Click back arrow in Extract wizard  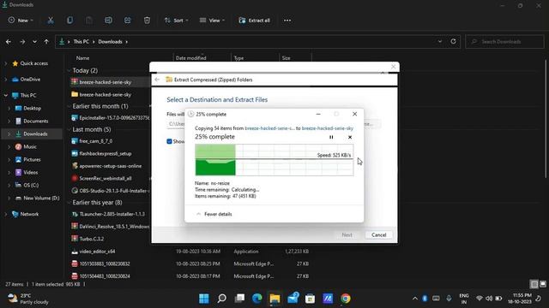tap(157, 80)
